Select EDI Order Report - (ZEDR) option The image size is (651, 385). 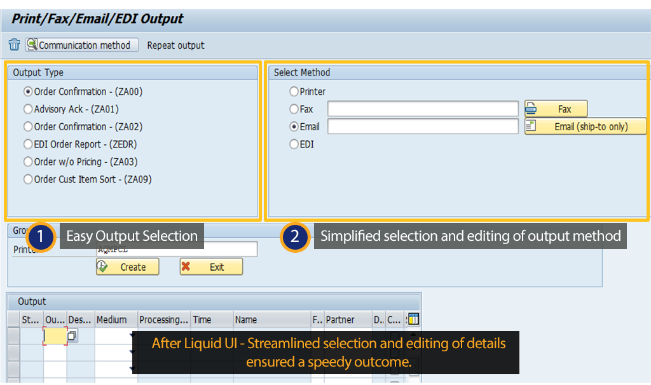[x=28, y=144]
